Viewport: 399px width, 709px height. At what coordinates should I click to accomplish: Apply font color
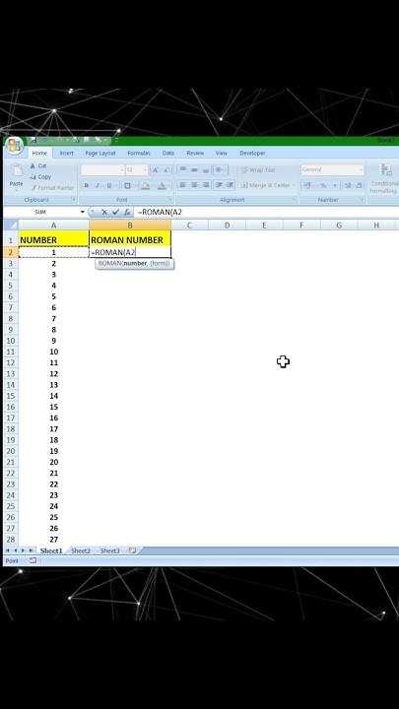pyautogui.click(x=162, y=185)
